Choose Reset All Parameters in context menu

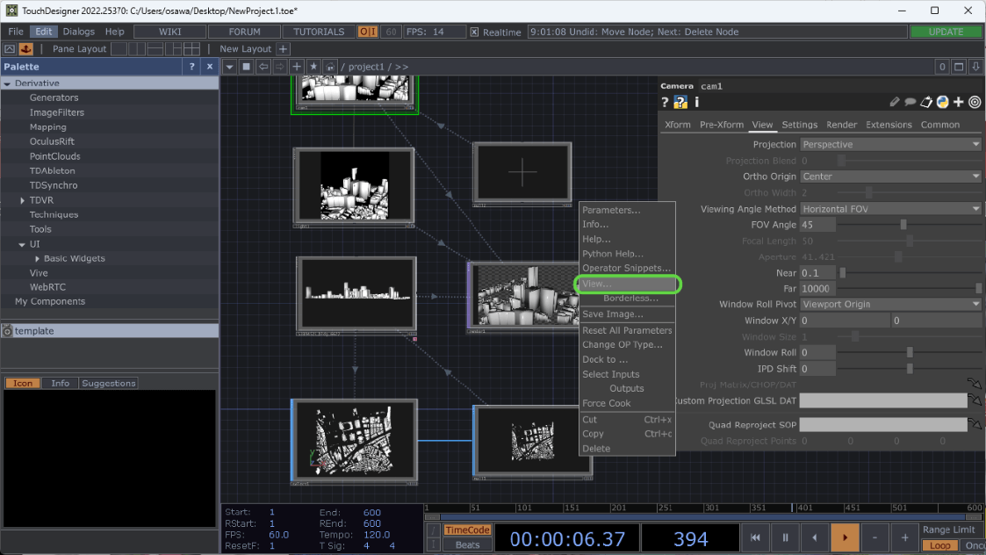[x=628, y=330]
